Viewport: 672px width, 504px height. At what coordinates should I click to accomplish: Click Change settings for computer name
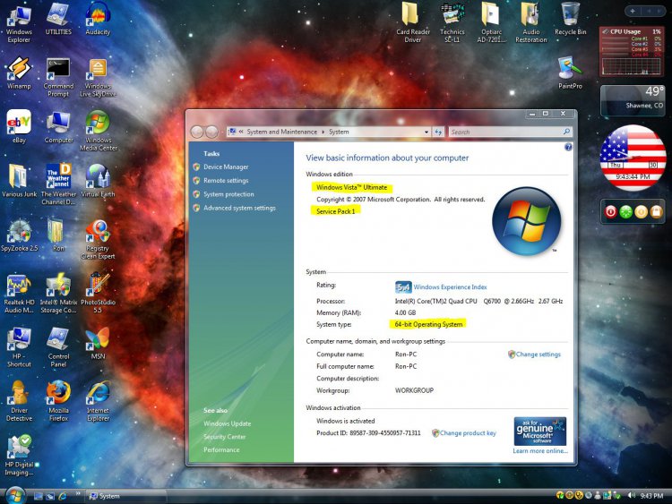(538, 355)
